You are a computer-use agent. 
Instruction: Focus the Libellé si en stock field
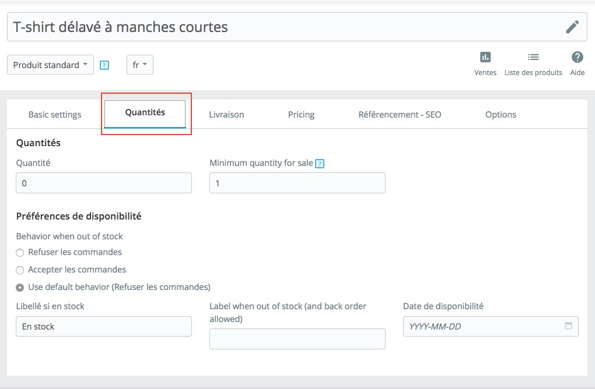click(x=104, y=327)
